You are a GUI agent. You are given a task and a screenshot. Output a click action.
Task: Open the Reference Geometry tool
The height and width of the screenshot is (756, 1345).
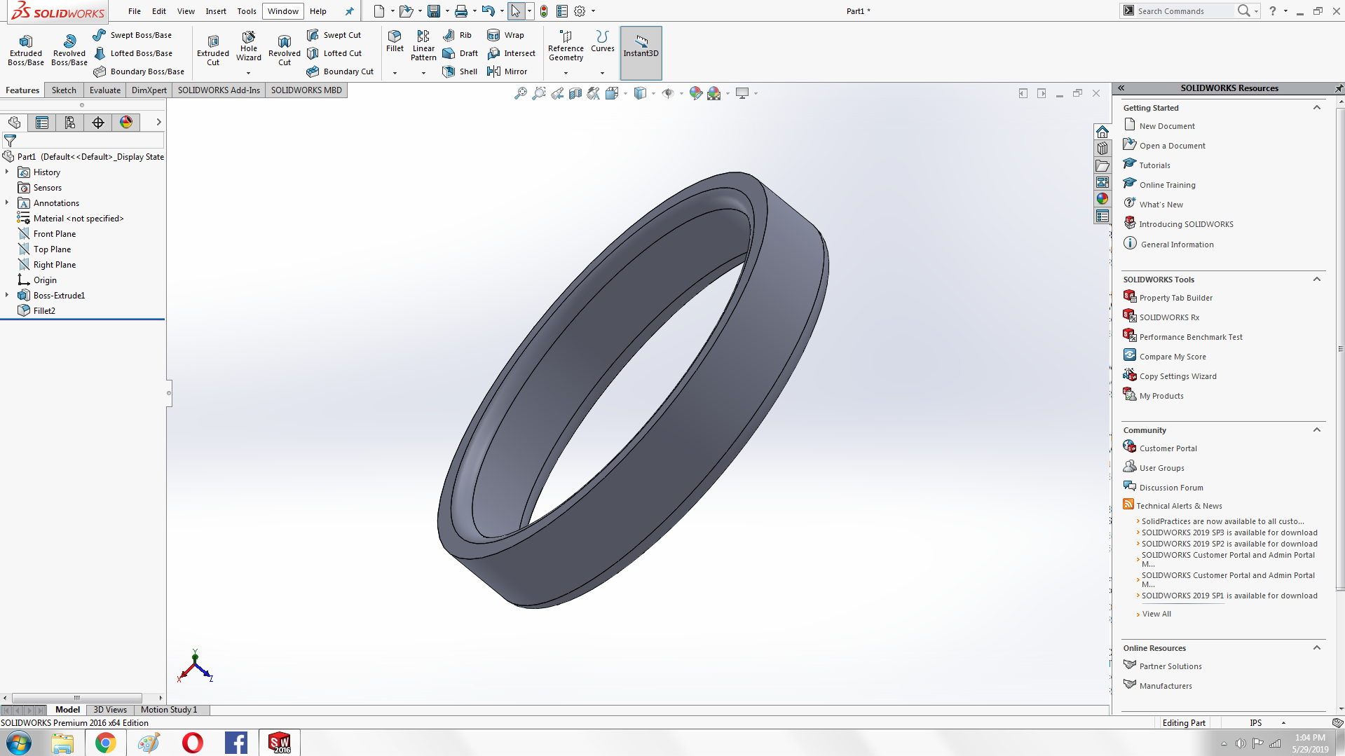click(566, 46)
